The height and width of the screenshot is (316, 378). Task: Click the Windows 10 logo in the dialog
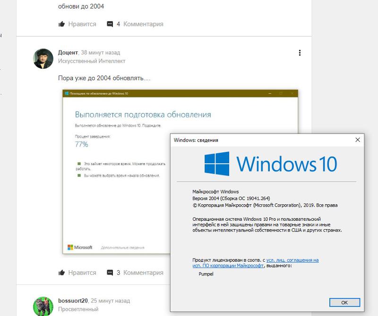tap(270, 164)
